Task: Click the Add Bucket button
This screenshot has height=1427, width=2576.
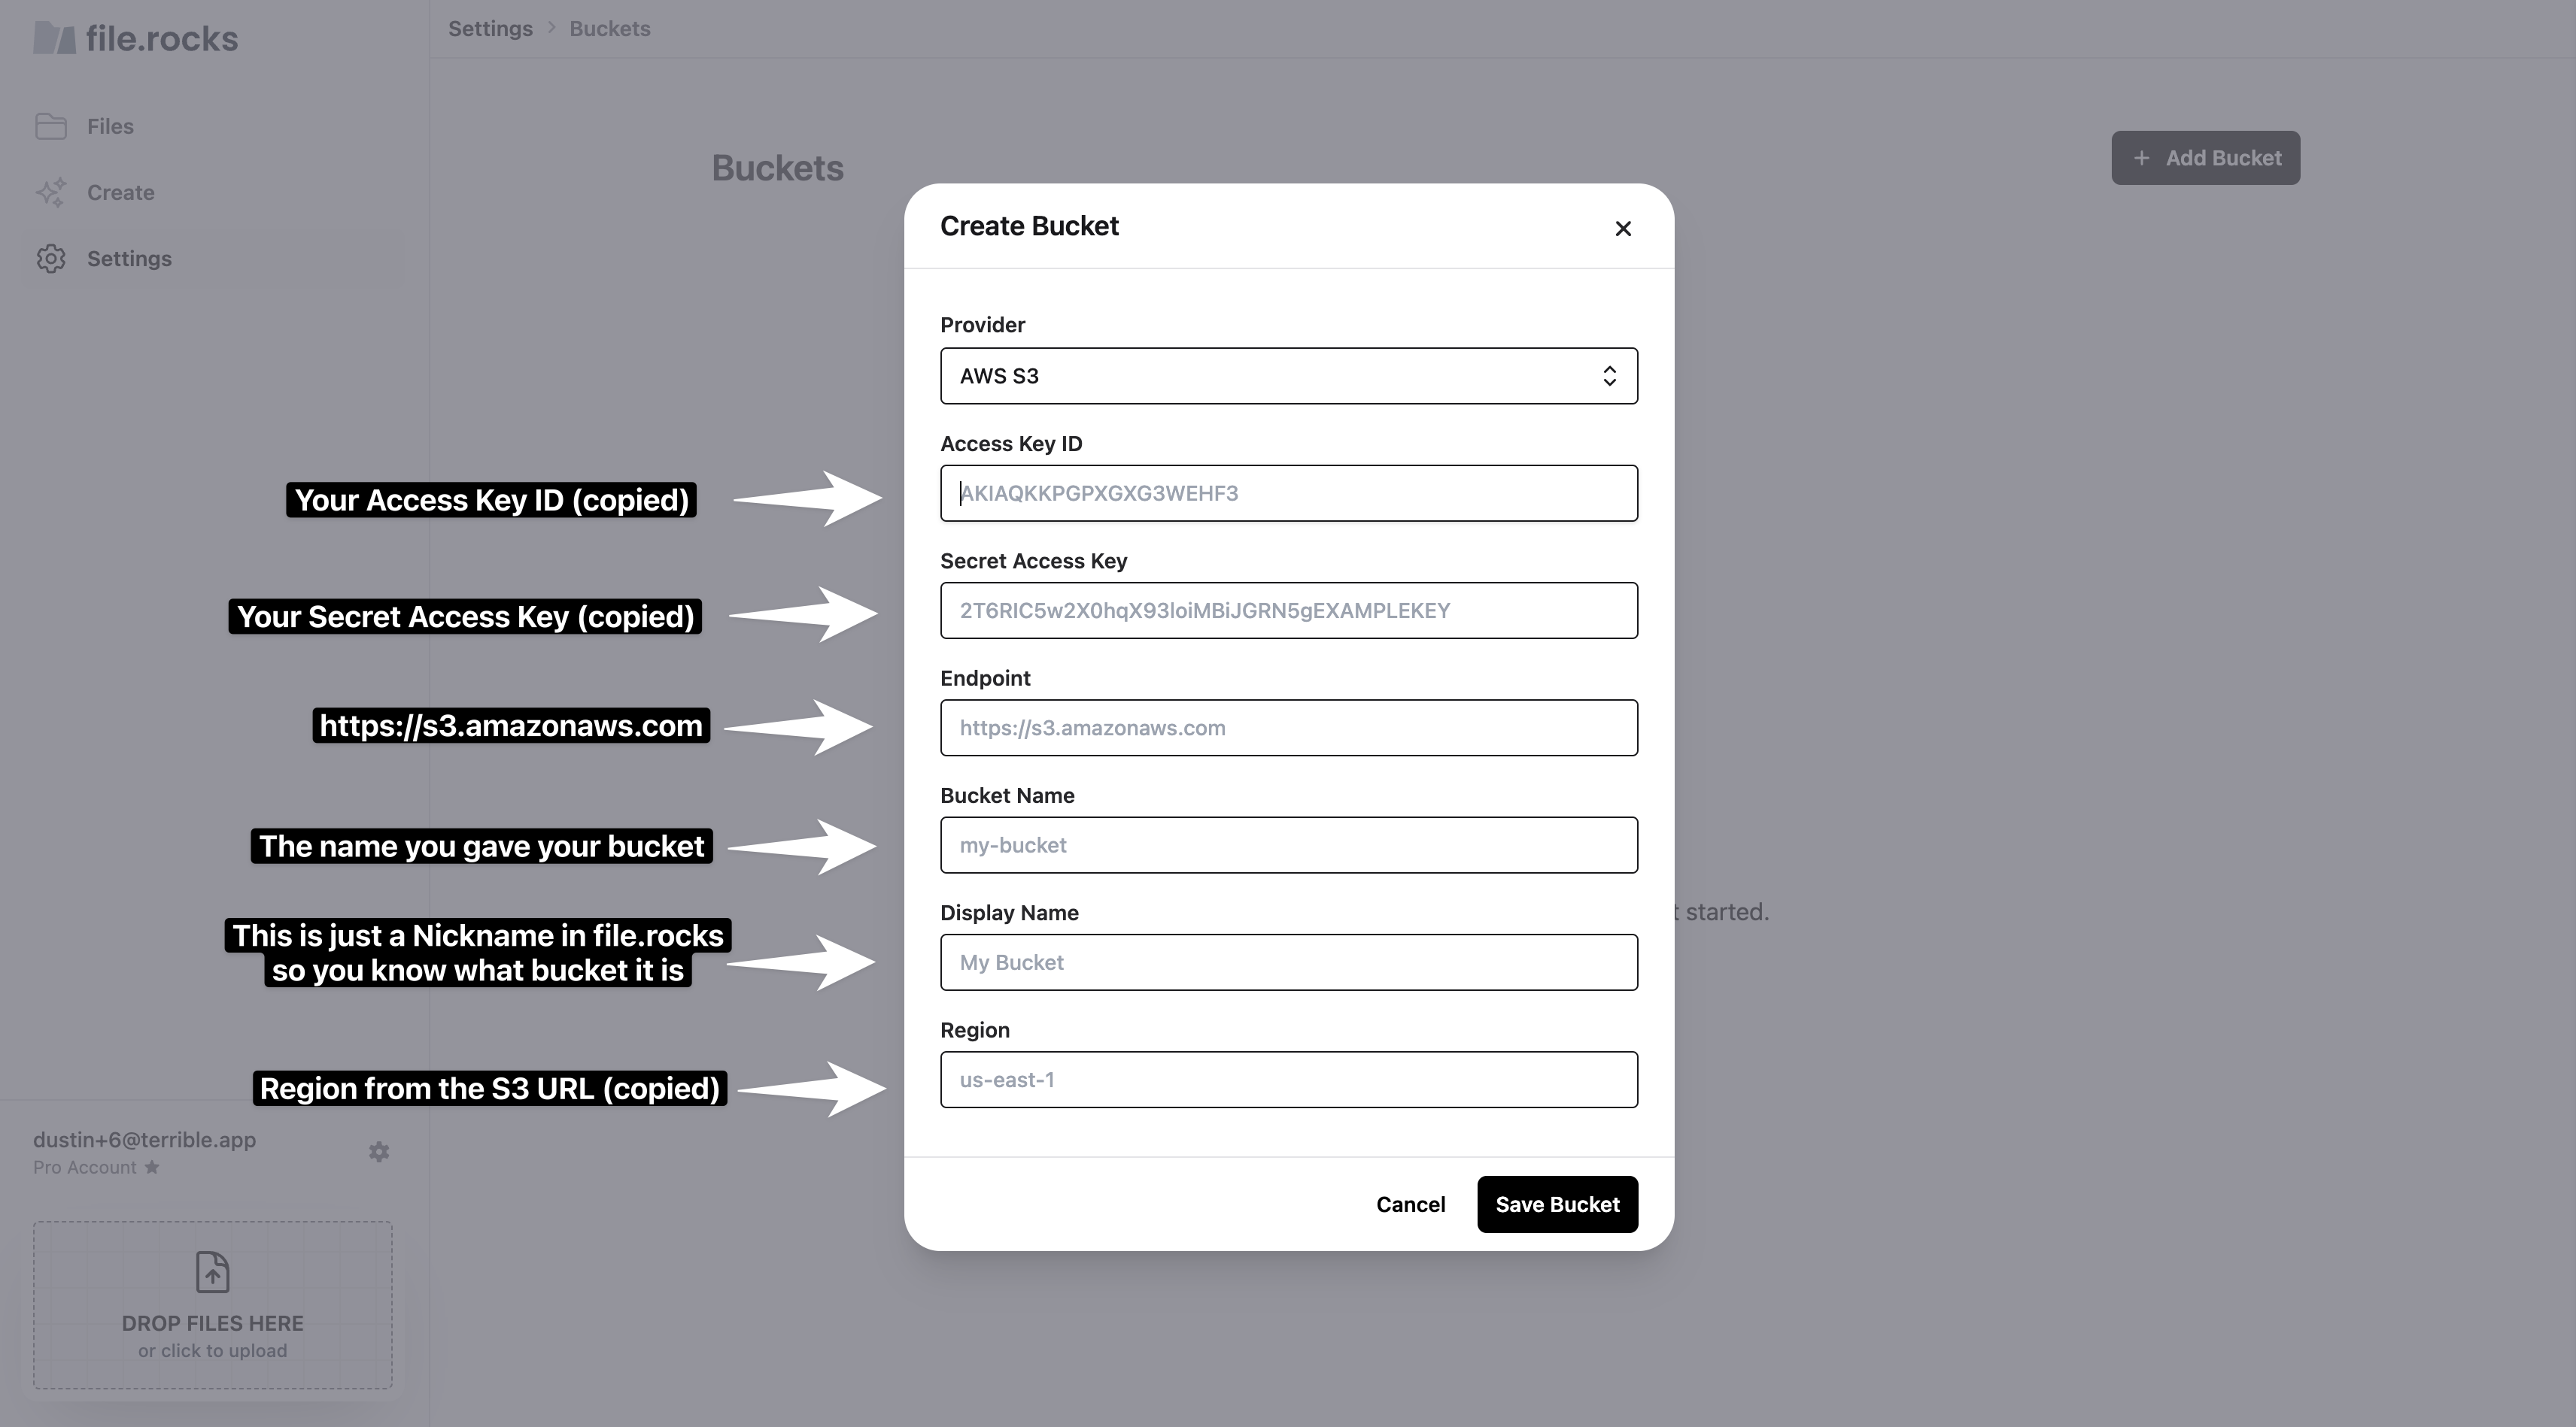Action: pyautogui.click(x=2205, y=158)
